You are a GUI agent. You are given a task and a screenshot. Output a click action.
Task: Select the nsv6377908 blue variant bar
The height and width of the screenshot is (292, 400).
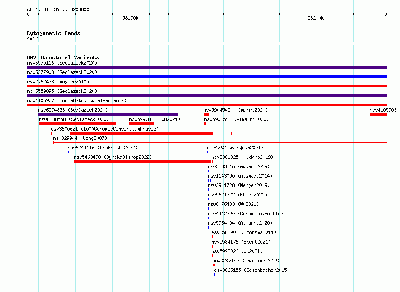(x=207, y=77)
